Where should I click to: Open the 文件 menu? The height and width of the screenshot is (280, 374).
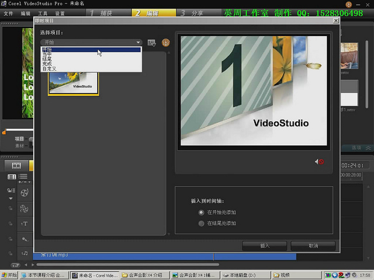pos(8,13)
